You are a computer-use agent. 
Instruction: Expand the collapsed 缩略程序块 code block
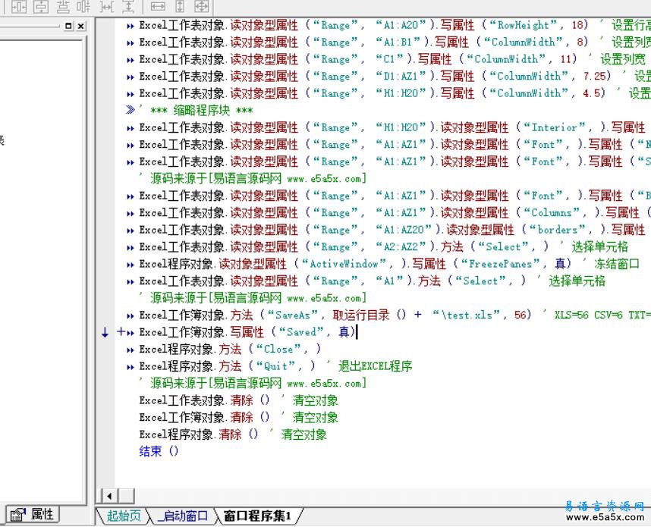tap(131, 110)
